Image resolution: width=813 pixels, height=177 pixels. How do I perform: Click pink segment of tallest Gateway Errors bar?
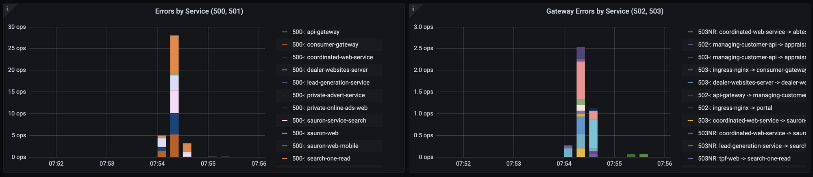point(581,80)
